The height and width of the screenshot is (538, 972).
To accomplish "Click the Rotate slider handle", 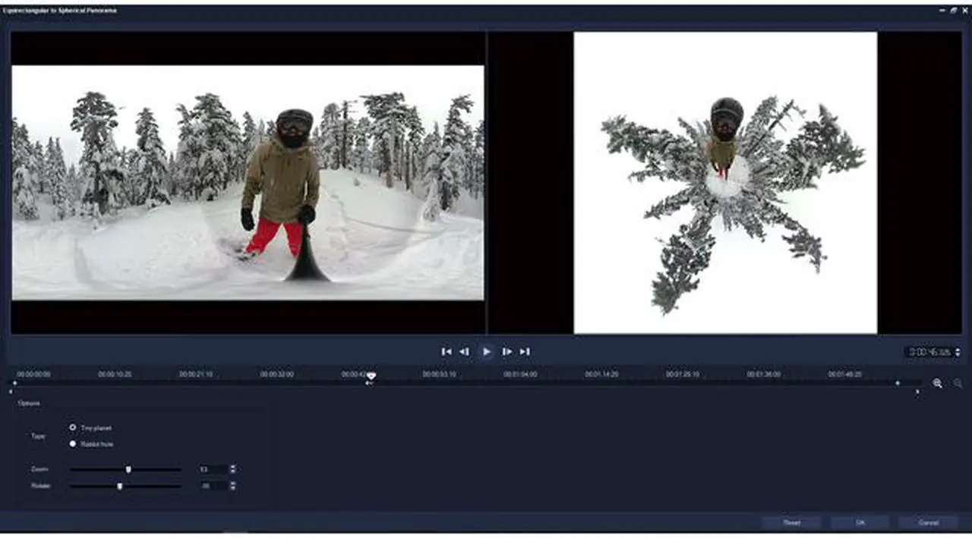I will [119, 486].
